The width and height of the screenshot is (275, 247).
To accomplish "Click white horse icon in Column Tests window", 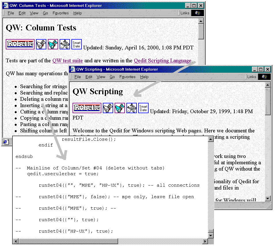I will [41, 44].
